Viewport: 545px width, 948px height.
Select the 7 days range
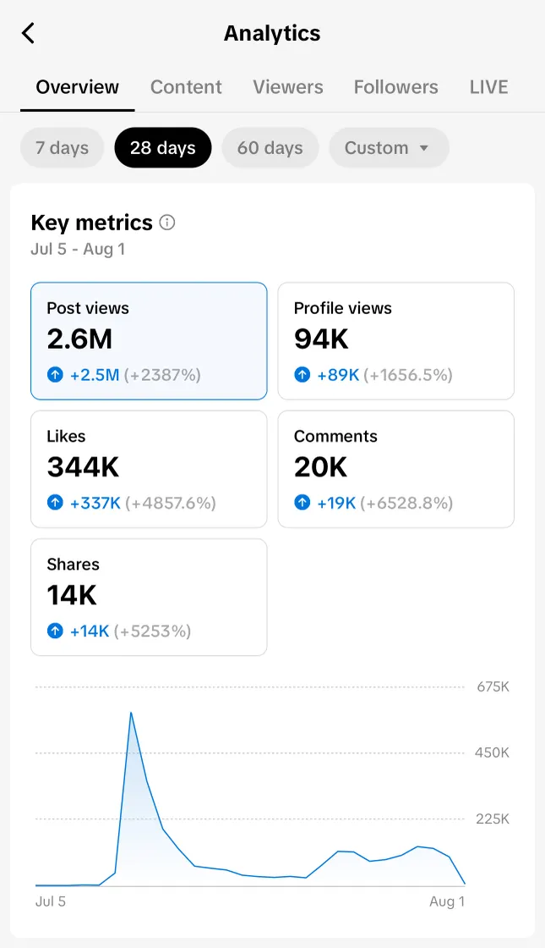click(62, 148)
